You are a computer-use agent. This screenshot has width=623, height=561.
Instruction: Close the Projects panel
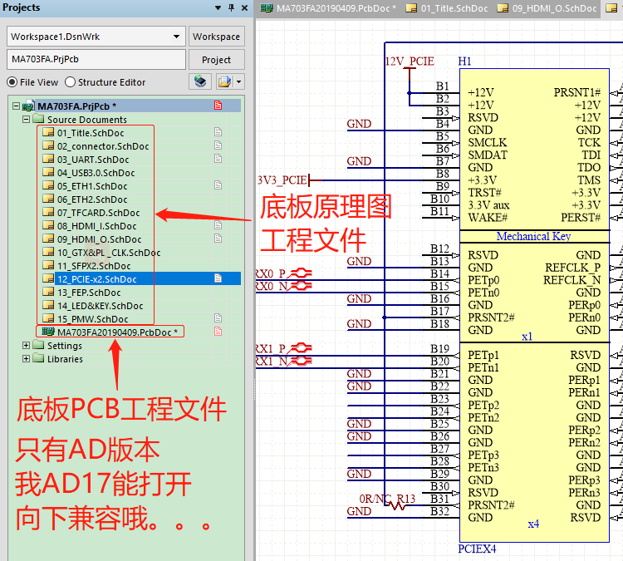coord(245,7)
